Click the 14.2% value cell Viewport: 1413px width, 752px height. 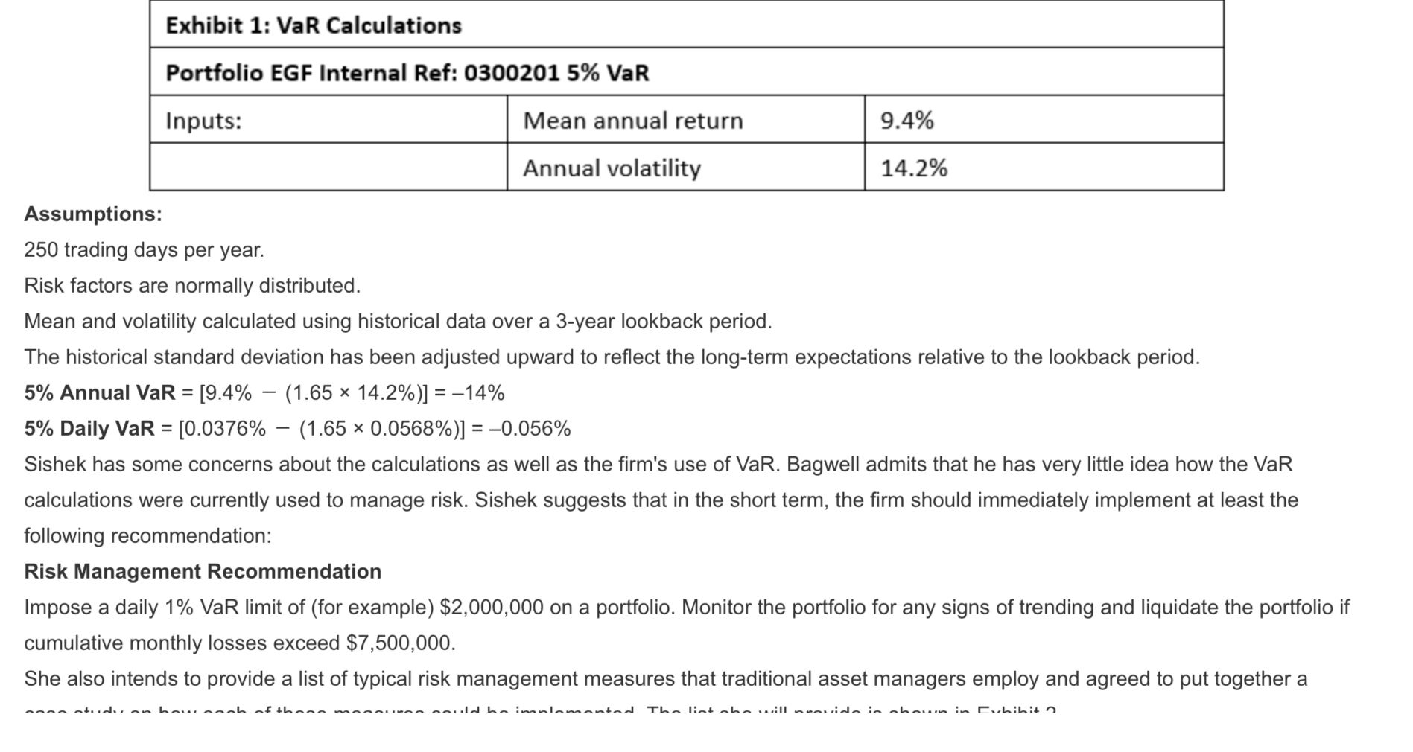(x=914, y=168)
